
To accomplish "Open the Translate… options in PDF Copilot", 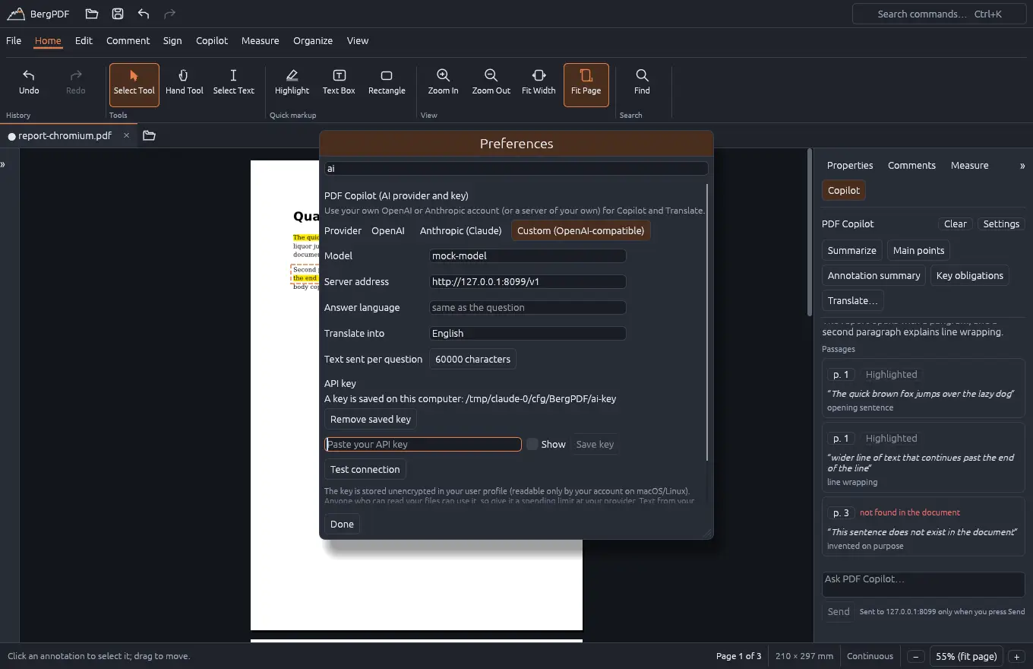I will (x=852, y=300).
